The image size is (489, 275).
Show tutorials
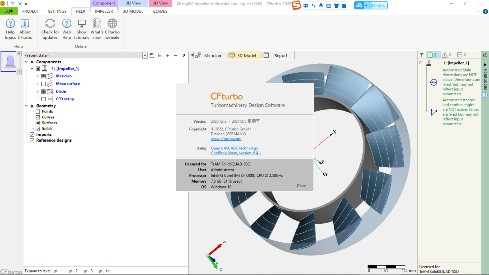[x=81, y=29]
